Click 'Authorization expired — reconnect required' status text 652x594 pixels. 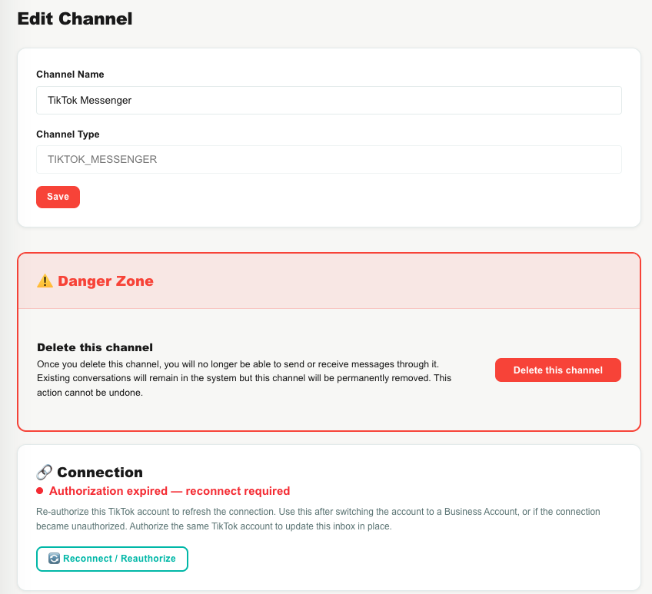pyautogui.click(x=170, y=491)
